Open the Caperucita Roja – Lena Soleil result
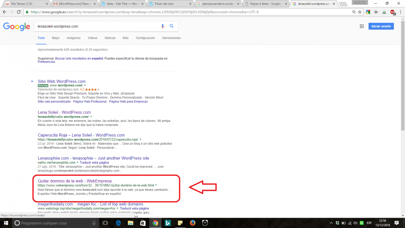 click(x=81, y=135)
